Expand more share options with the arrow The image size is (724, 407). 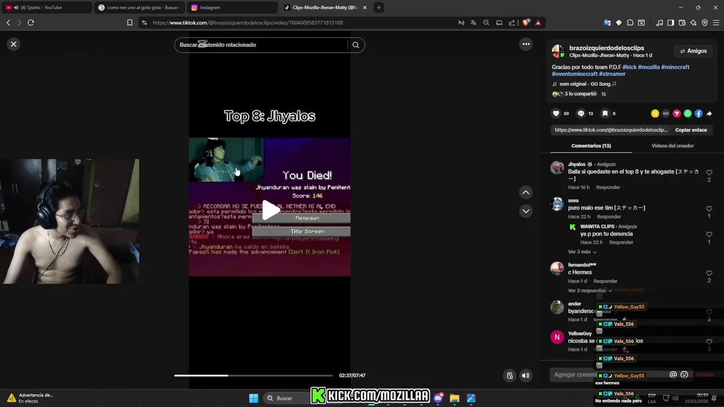709,114
